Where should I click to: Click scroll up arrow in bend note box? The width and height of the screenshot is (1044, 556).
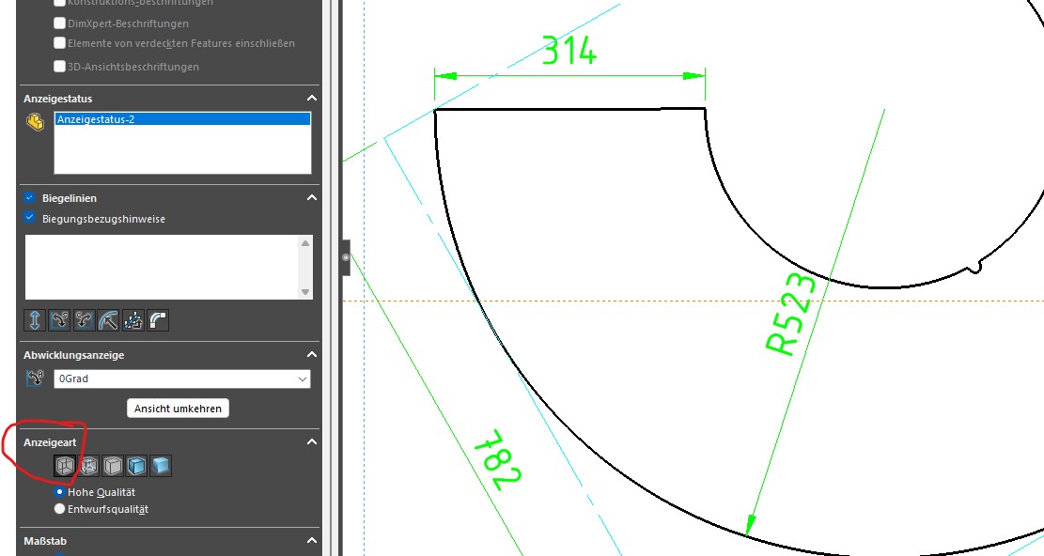[305, 242]
